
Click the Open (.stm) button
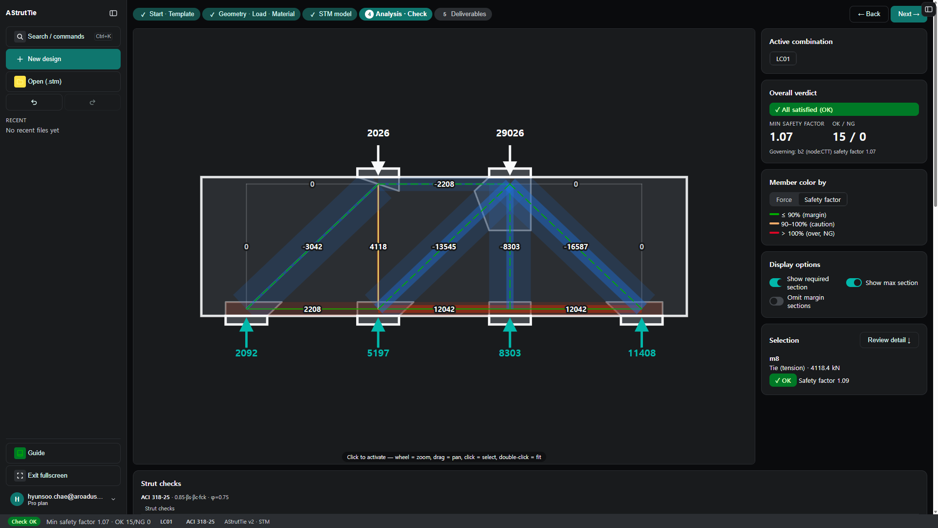tap(63, 82)
